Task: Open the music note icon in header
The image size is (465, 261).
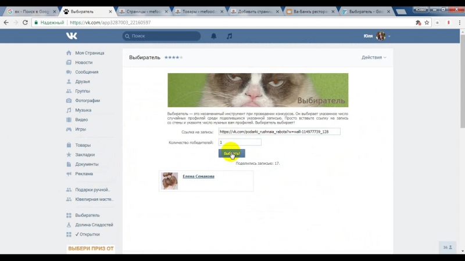Action: 229,36
